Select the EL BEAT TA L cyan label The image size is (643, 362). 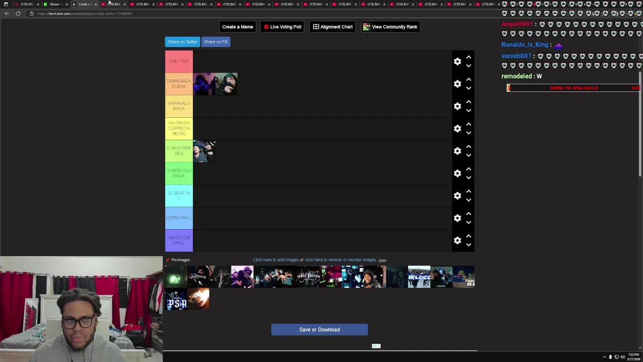[x=179, y=196]
